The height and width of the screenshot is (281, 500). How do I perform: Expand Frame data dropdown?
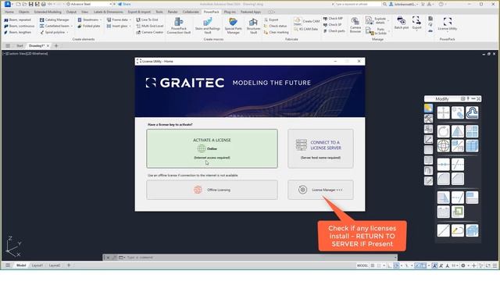click(130, 20)
